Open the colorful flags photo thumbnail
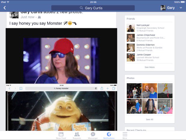This screenshot has width=186, height=140. [165, 91]
